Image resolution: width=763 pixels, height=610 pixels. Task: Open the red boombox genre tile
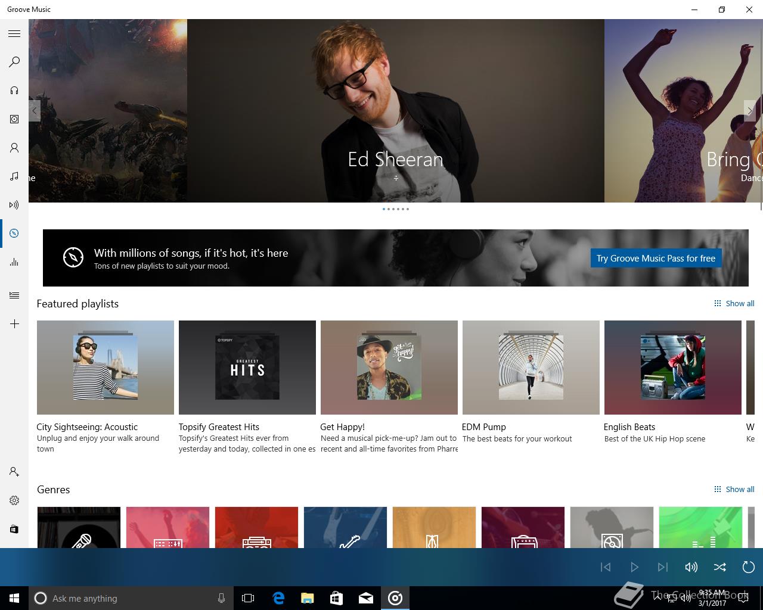tap(256, 527)
